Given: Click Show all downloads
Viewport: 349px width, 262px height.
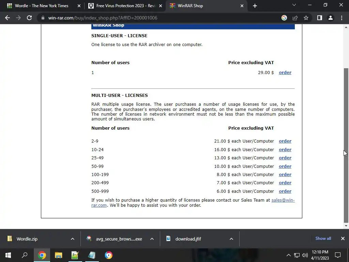Looking at the screenshot, I should tap(323, 238).
